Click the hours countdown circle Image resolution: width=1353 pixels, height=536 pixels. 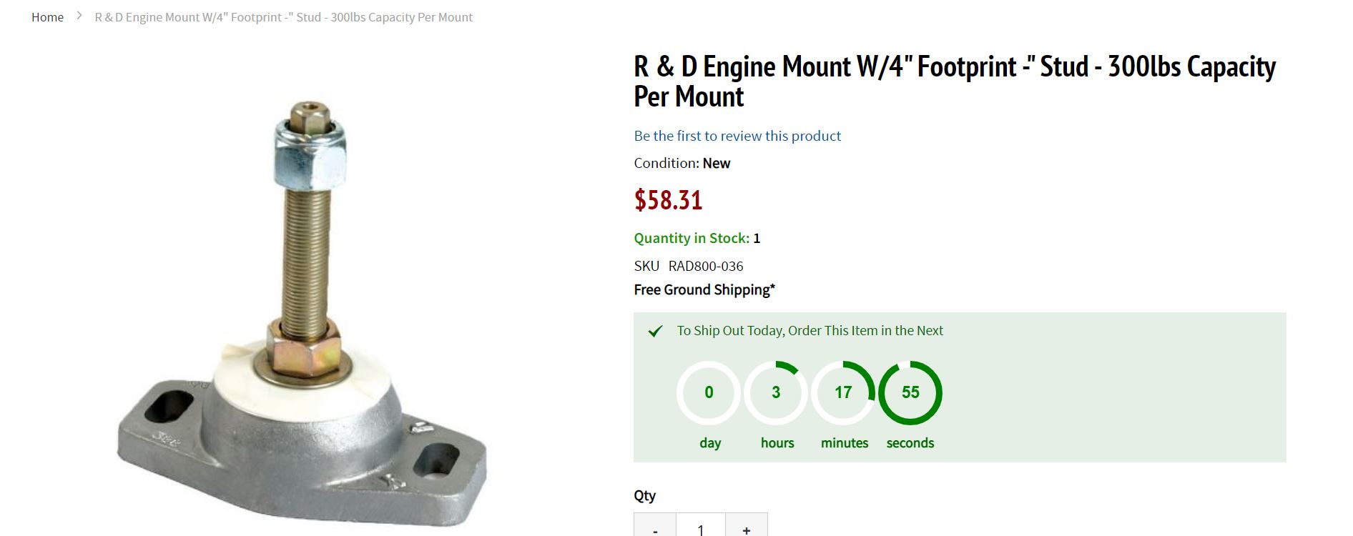(776, 392)
